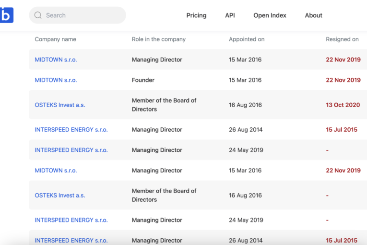Click the Company name column header
The height and width of the screenshot is (245, 367).
click(x=55, y=39)
